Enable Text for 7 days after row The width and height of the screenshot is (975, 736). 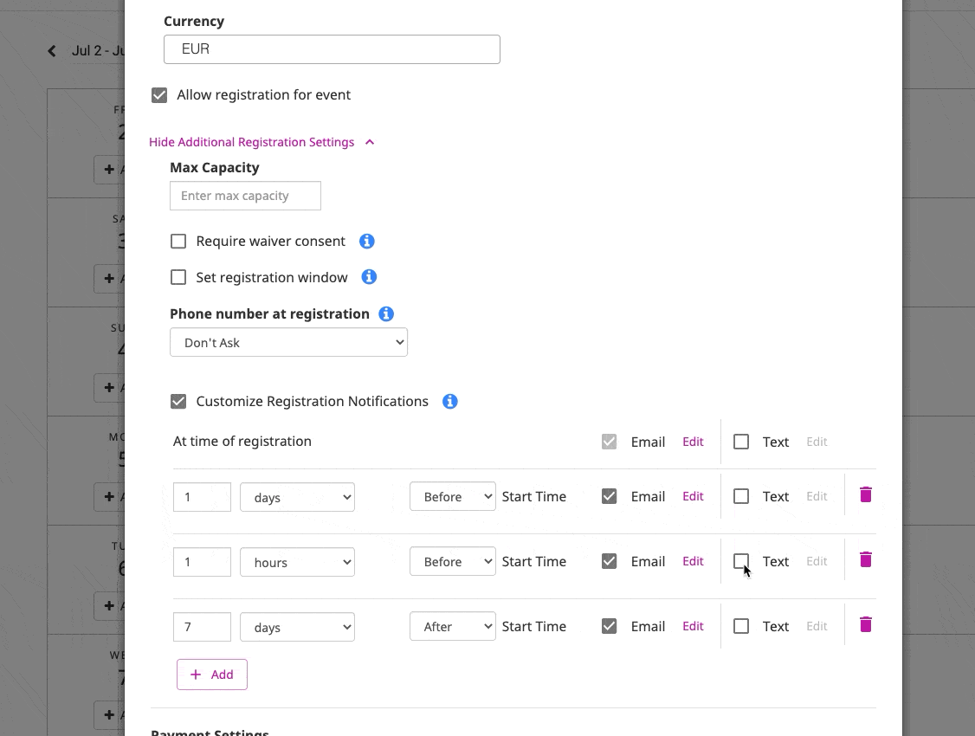(x=741, y=627)
